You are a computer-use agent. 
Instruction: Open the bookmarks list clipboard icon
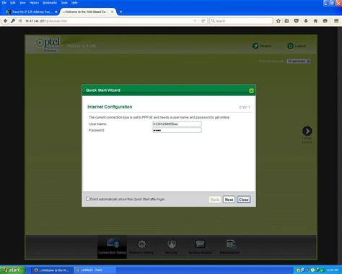pyautogui.click(x=286, y=21)
